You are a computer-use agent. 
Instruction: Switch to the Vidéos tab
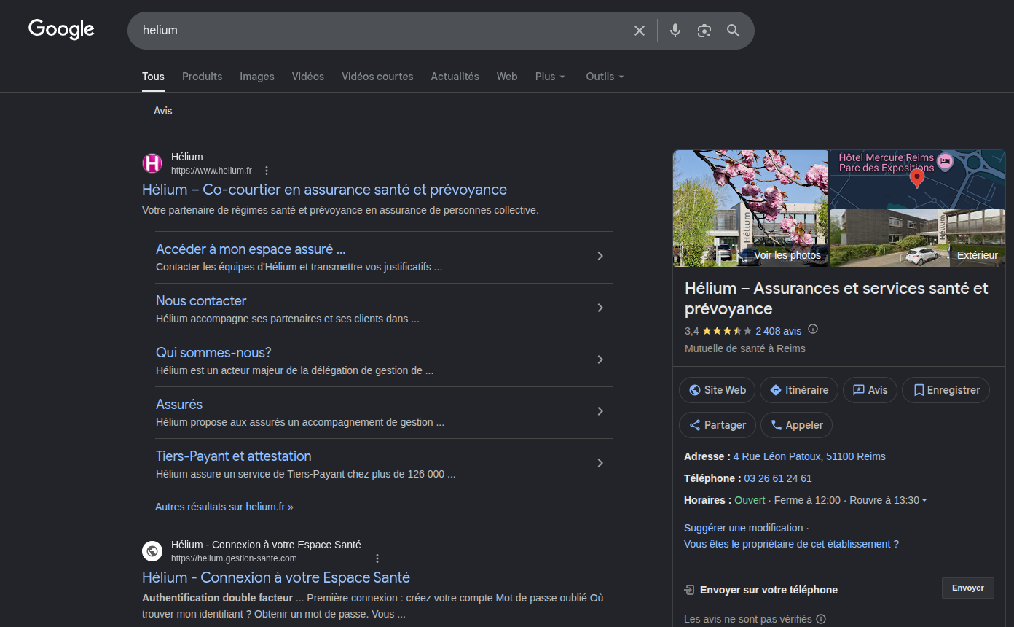[308, 77]
